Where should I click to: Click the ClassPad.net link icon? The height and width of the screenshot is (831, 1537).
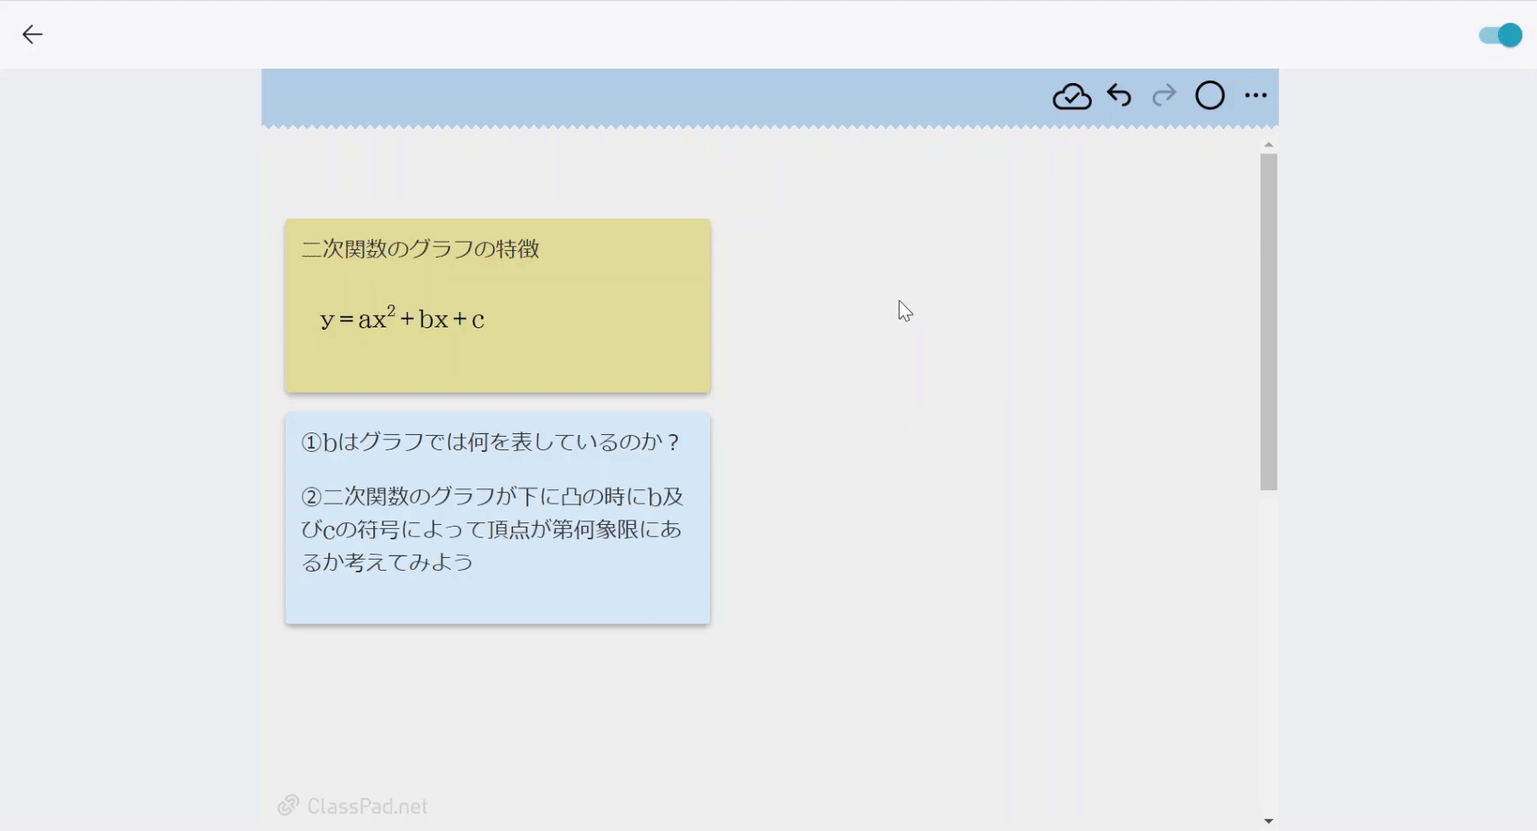click(x=289, y=804)
